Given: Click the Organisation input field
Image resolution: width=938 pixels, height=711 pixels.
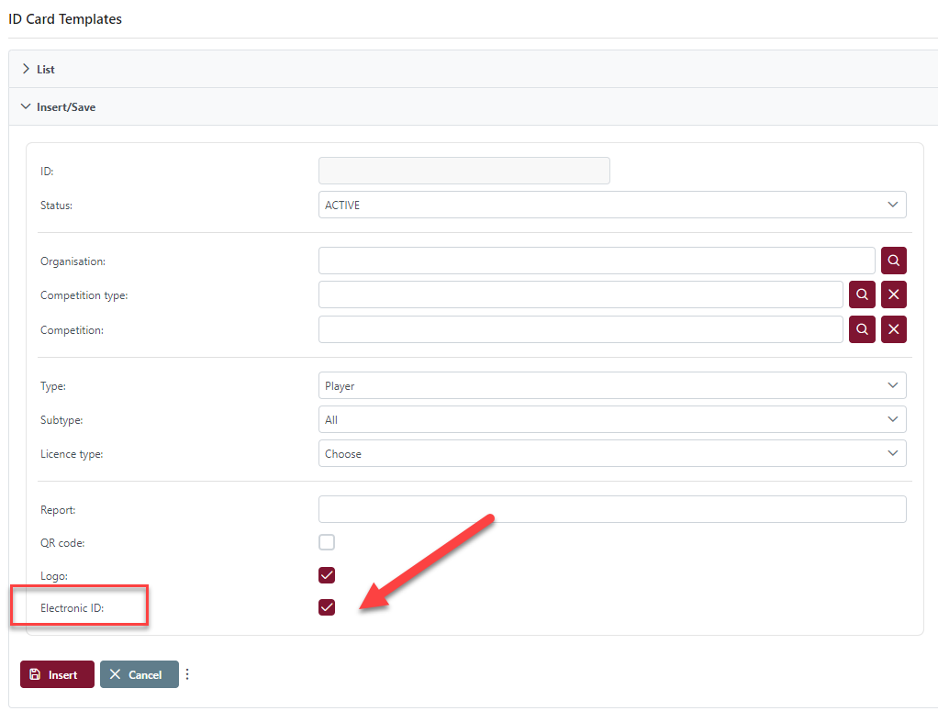Looking at the screenshot, I should pos(597,261).
